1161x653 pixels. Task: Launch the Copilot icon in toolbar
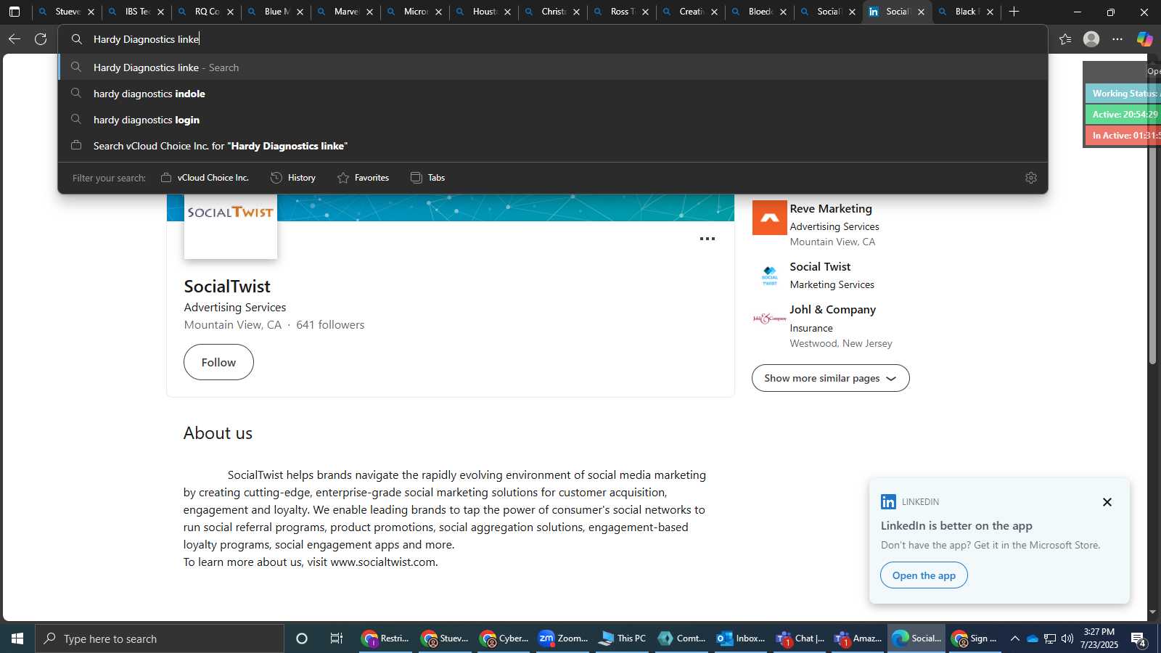pyautogui.click(x=1145, y=39)
